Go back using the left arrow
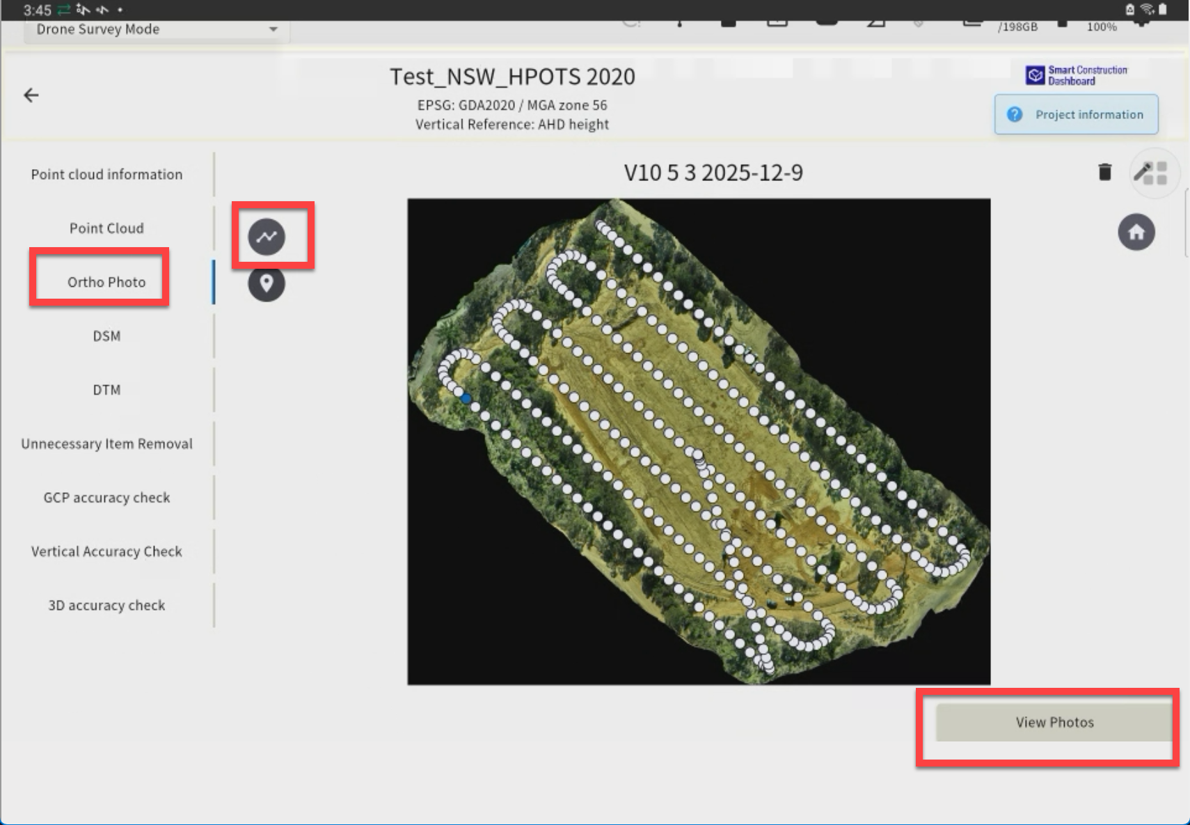The image size is (1190, 825). tap(31, 95)
